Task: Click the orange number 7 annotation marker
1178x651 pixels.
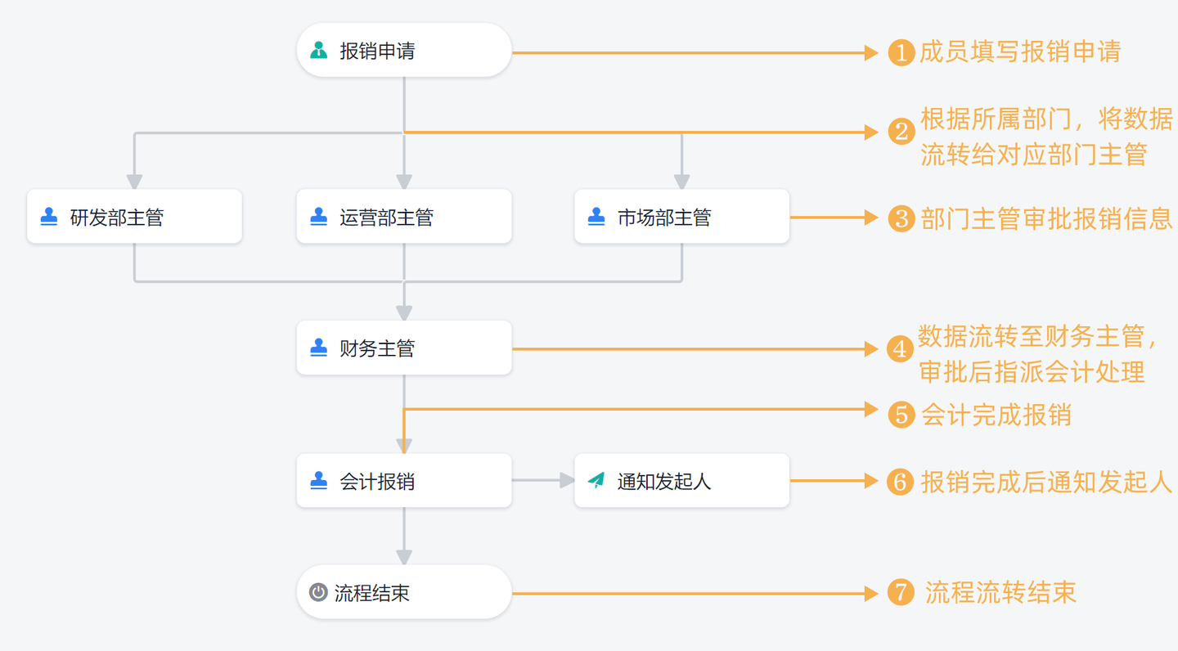Action: pos(900,592)
